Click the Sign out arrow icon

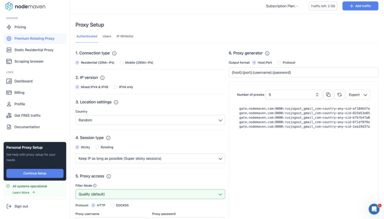(x=9, y=206)
